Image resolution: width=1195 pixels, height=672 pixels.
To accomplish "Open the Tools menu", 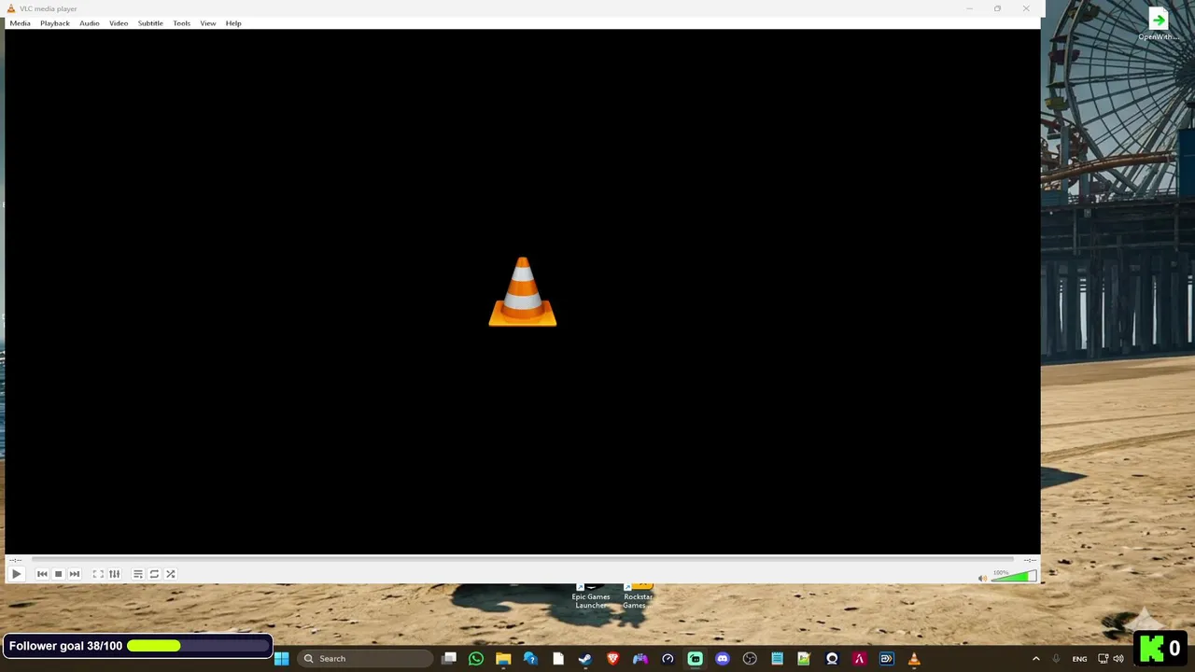I will tap(181, 23).
